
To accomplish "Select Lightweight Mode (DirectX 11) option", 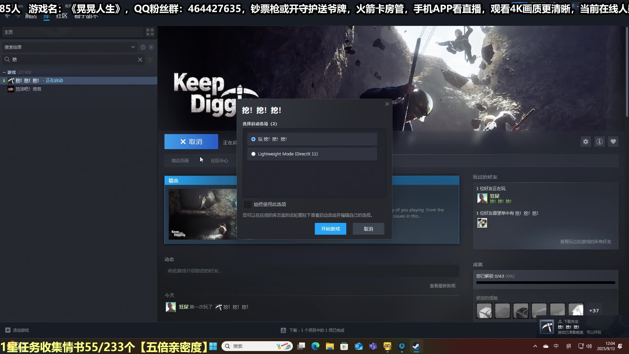I will click(x=312, y=154).
